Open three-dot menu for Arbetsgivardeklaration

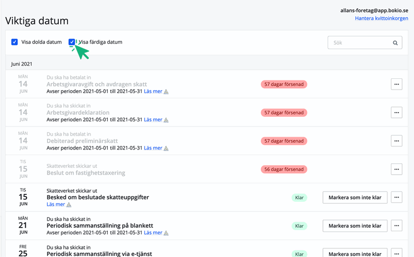coord(396,113)
